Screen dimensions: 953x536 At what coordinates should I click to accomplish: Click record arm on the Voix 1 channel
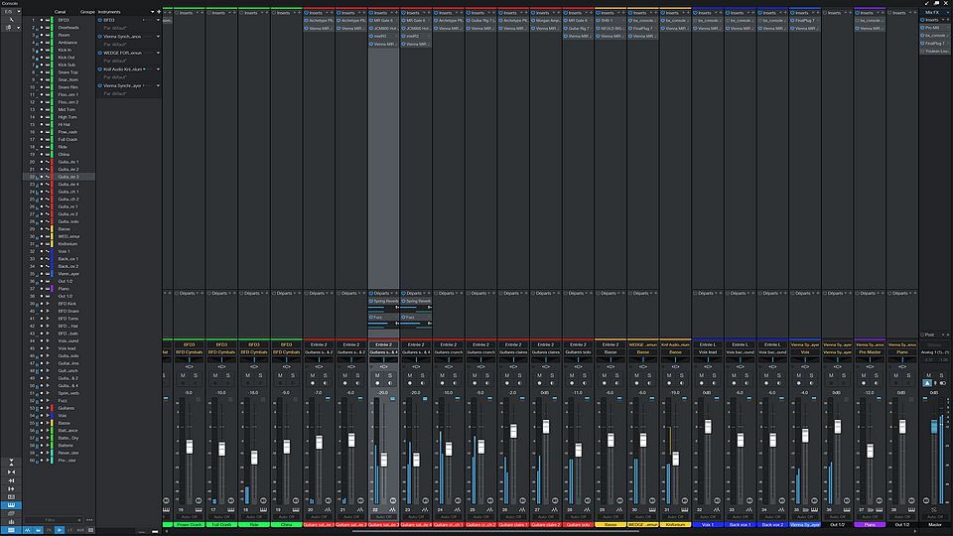(701, 383)
